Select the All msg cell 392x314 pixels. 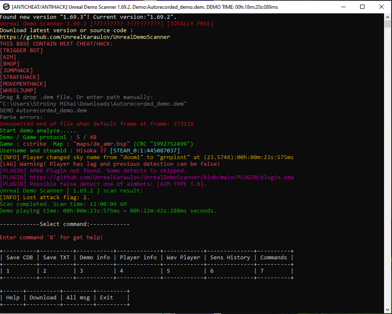(x=78, y=298)
